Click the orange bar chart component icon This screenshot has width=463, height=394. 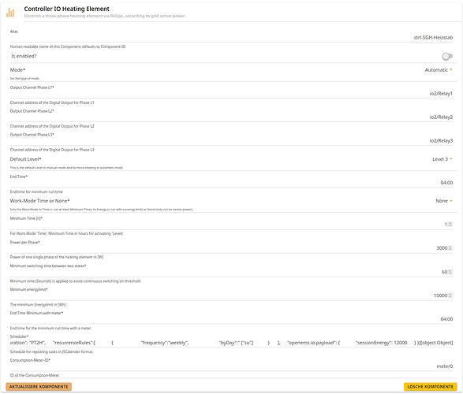coord(10,12)
